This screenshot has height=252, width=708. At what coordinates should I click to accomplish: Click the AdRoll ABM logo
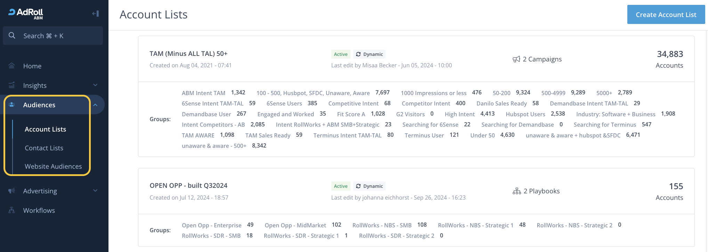tap(26, 13)
